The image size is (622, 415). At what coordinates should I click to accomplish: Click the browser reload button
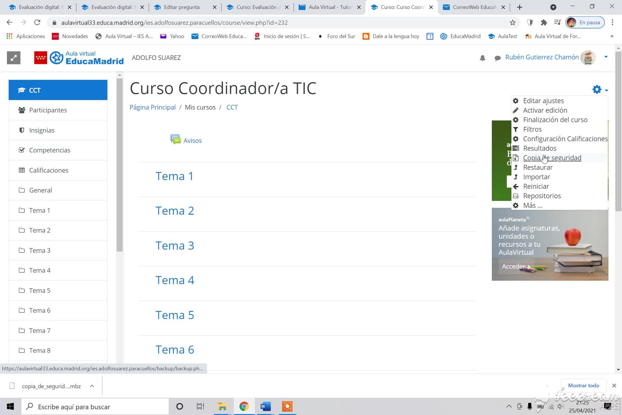tap(37, 22)
